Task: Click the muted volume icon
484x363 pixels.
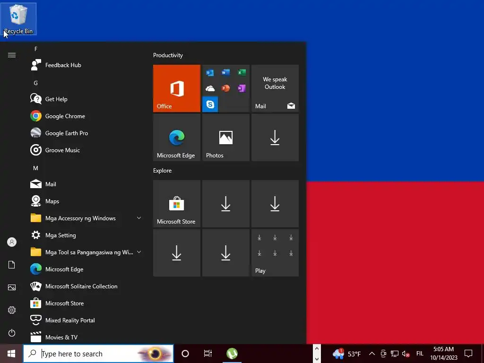Action: click(406, 354)
